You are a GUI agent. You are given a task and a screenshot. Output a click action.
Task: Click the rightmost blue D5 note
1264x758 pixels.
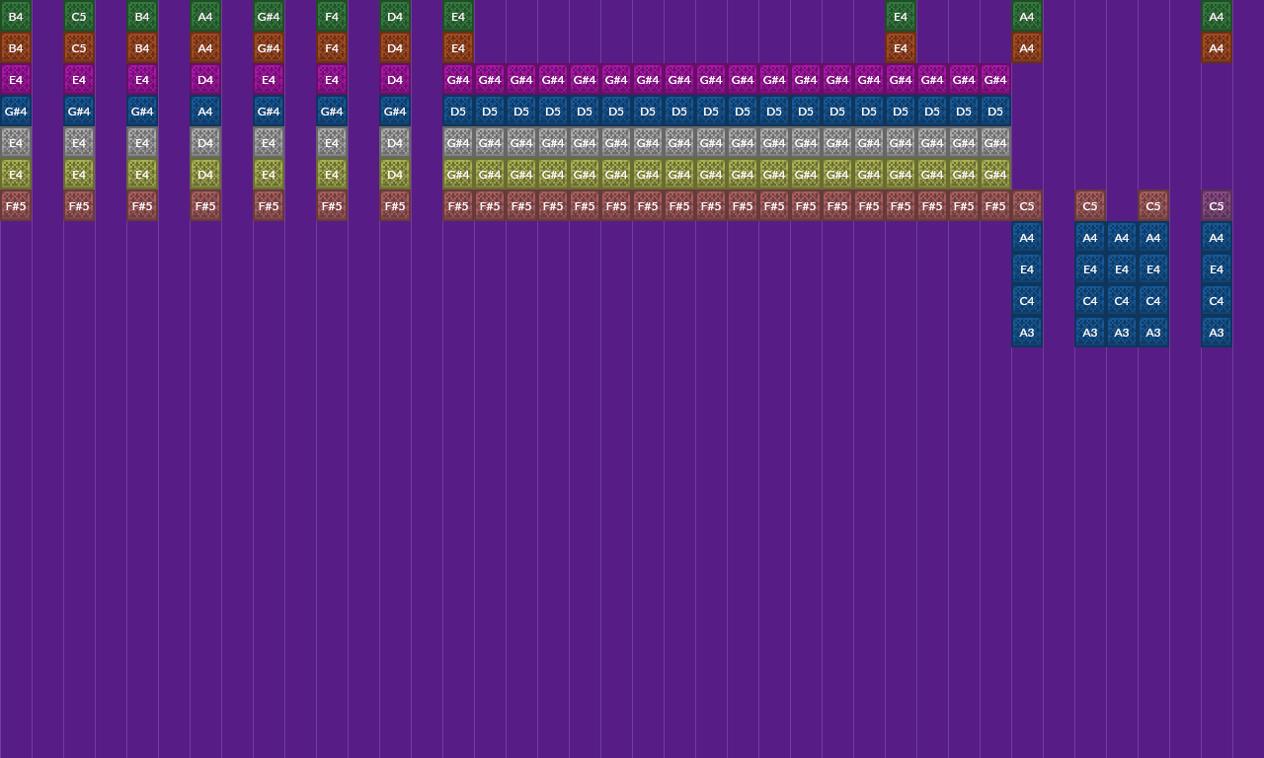[995, 111]
